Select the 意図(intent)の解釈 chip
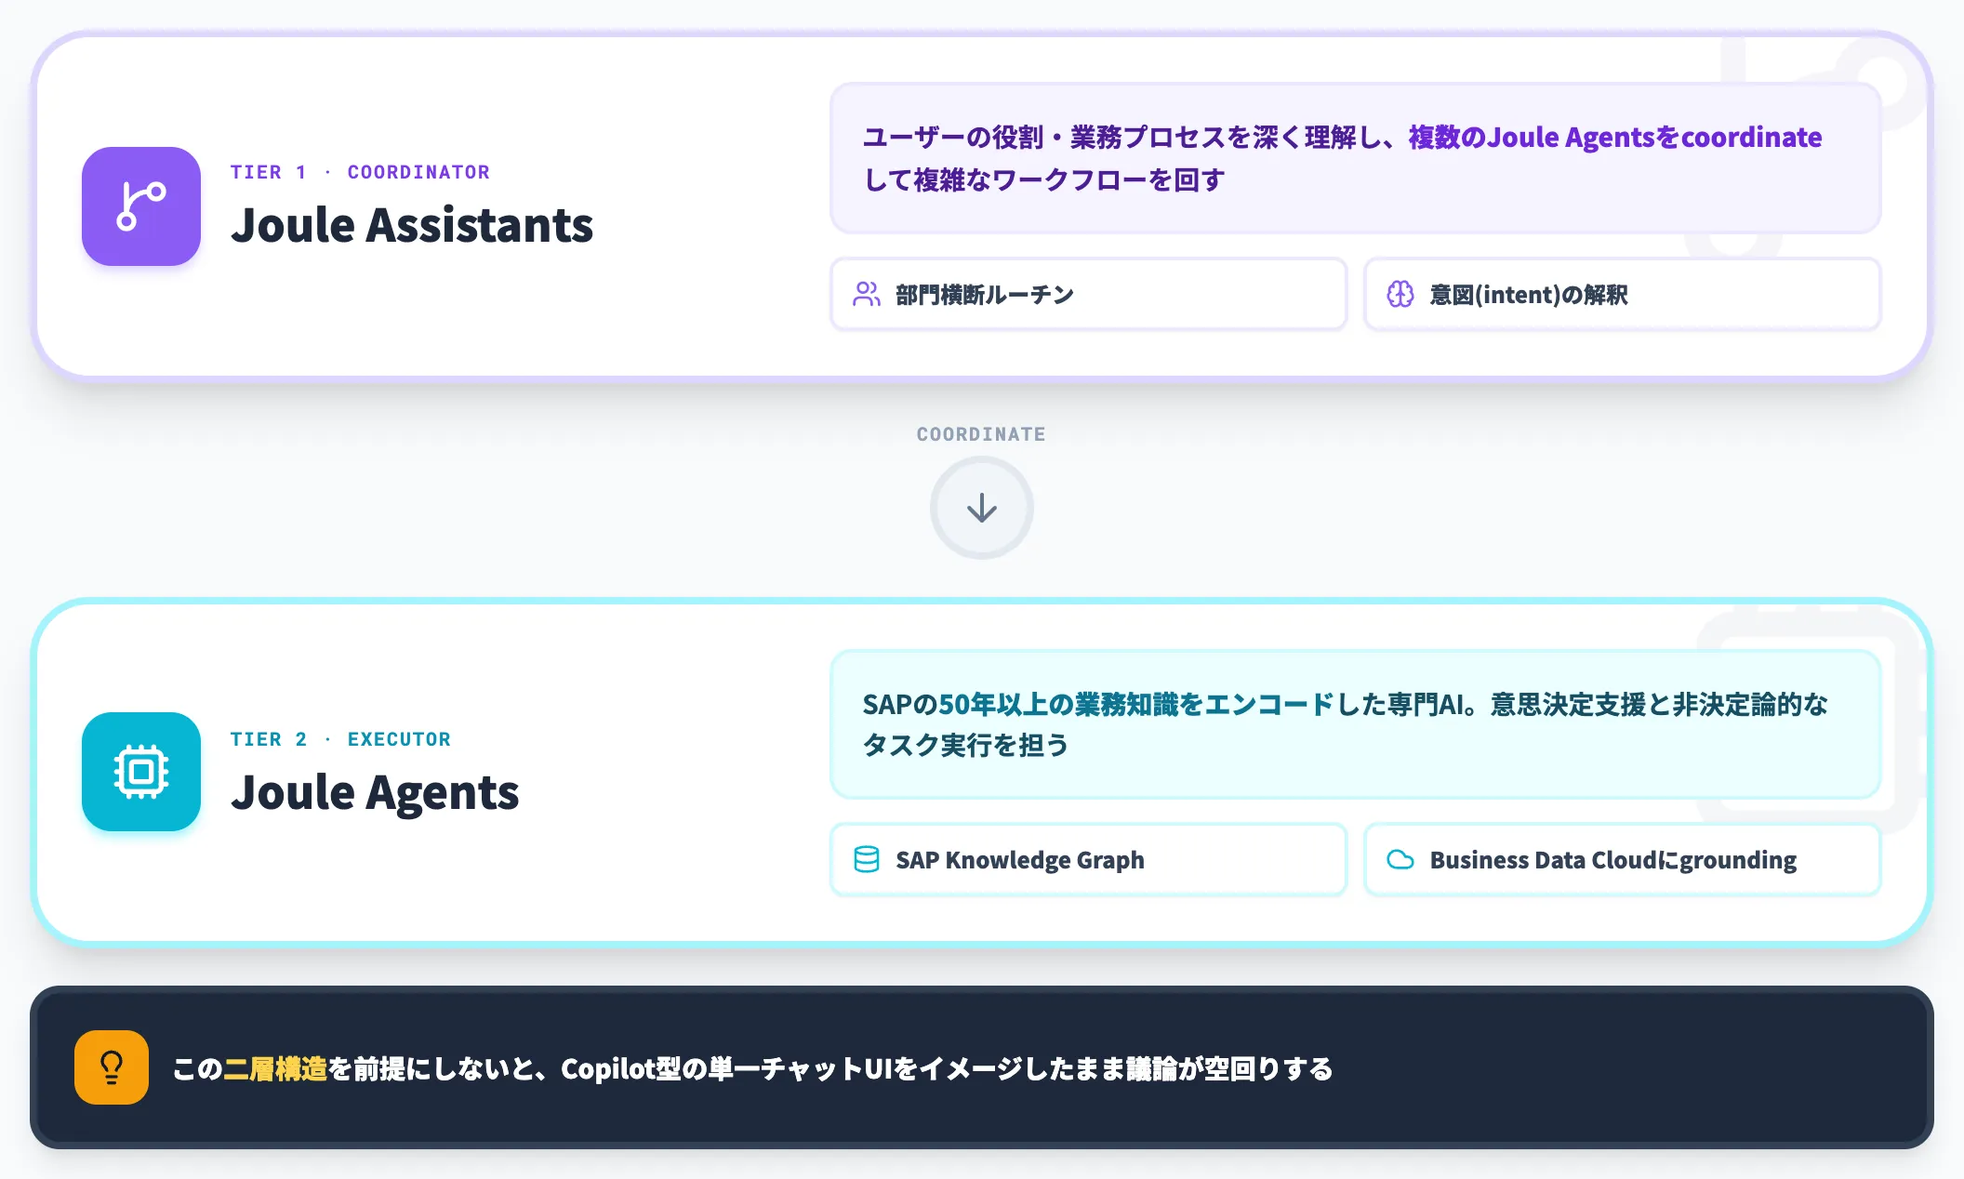 [1622, 295]
